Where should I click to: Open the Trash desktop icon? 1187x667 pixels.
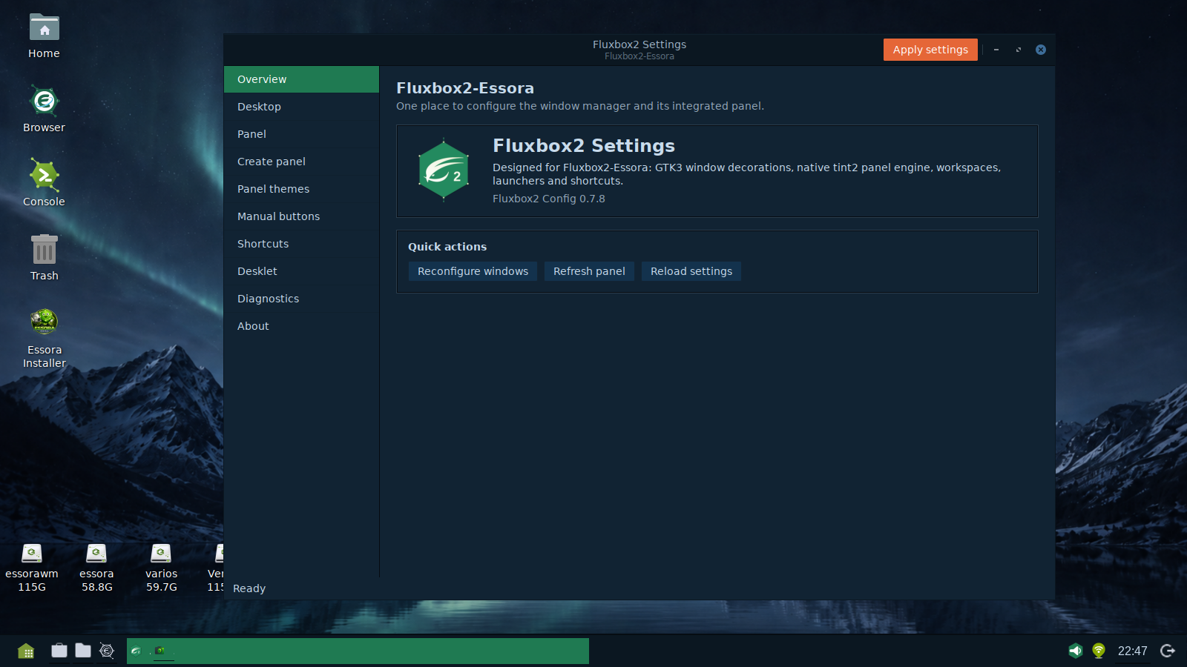click(44, 257)
